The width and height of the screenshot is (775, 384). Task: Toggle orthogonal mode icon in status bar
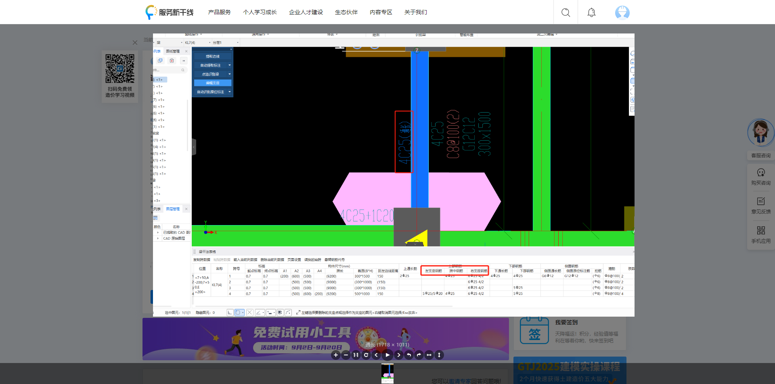(230, 313)
